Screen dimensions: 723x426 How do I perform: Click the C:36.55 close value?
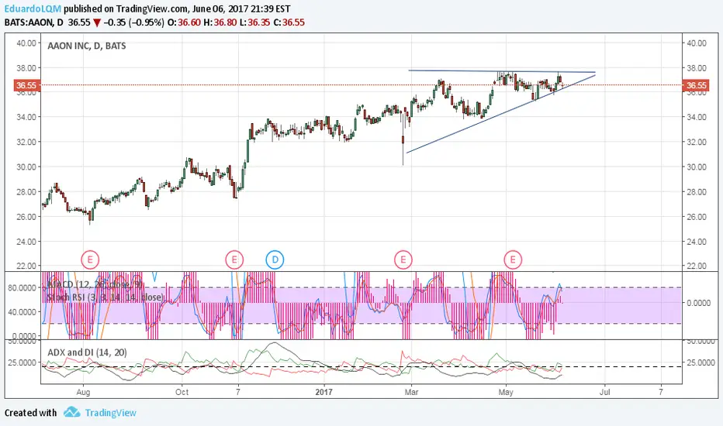point(289,22)
